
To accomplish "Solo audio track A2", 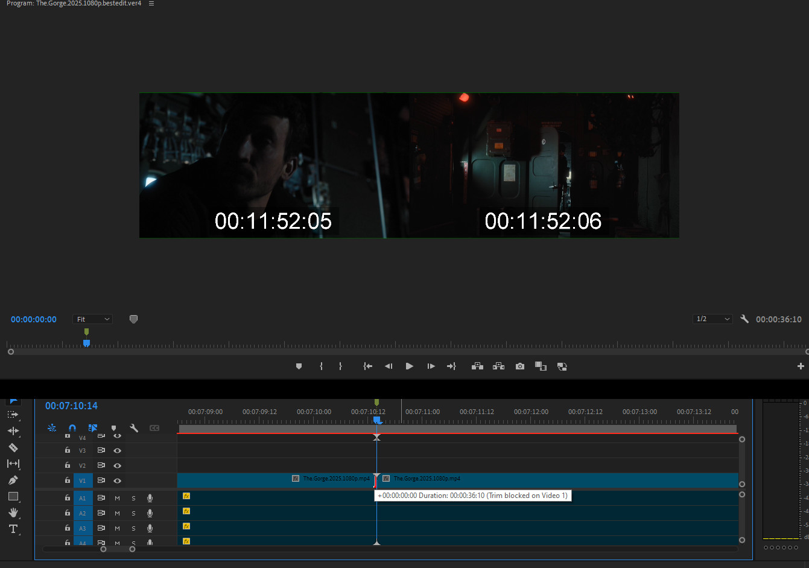I will pos(133,513).
